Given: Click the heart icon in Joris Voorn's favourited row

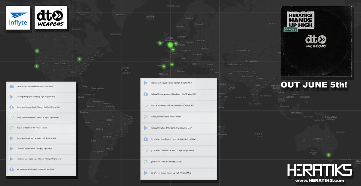Looking at the screenshot, I should tap(146, 150).
